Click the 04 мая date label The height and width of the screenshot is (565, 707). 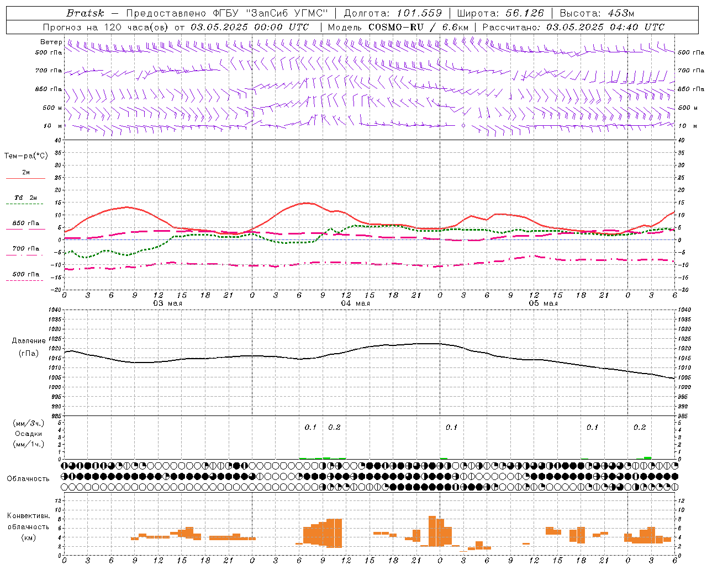356,303
